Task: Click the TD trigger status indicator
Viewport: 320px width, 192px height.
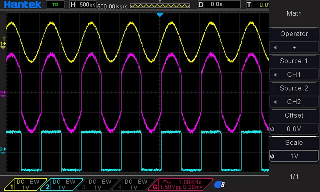Action: tap(55, 5)
